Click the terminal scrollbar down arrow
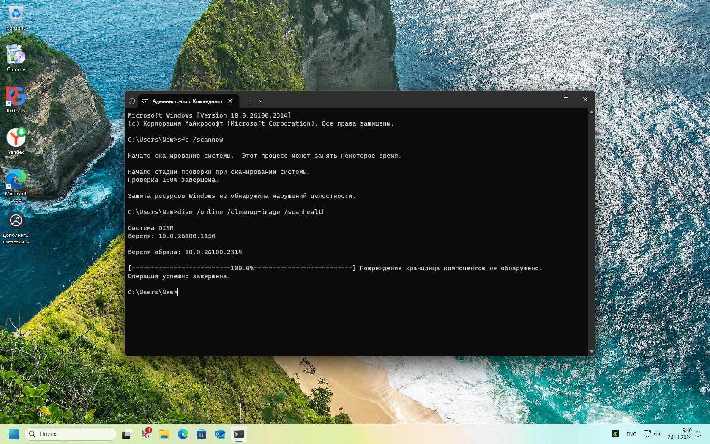This screenshot has height=444, width=710. coord(591,351)
